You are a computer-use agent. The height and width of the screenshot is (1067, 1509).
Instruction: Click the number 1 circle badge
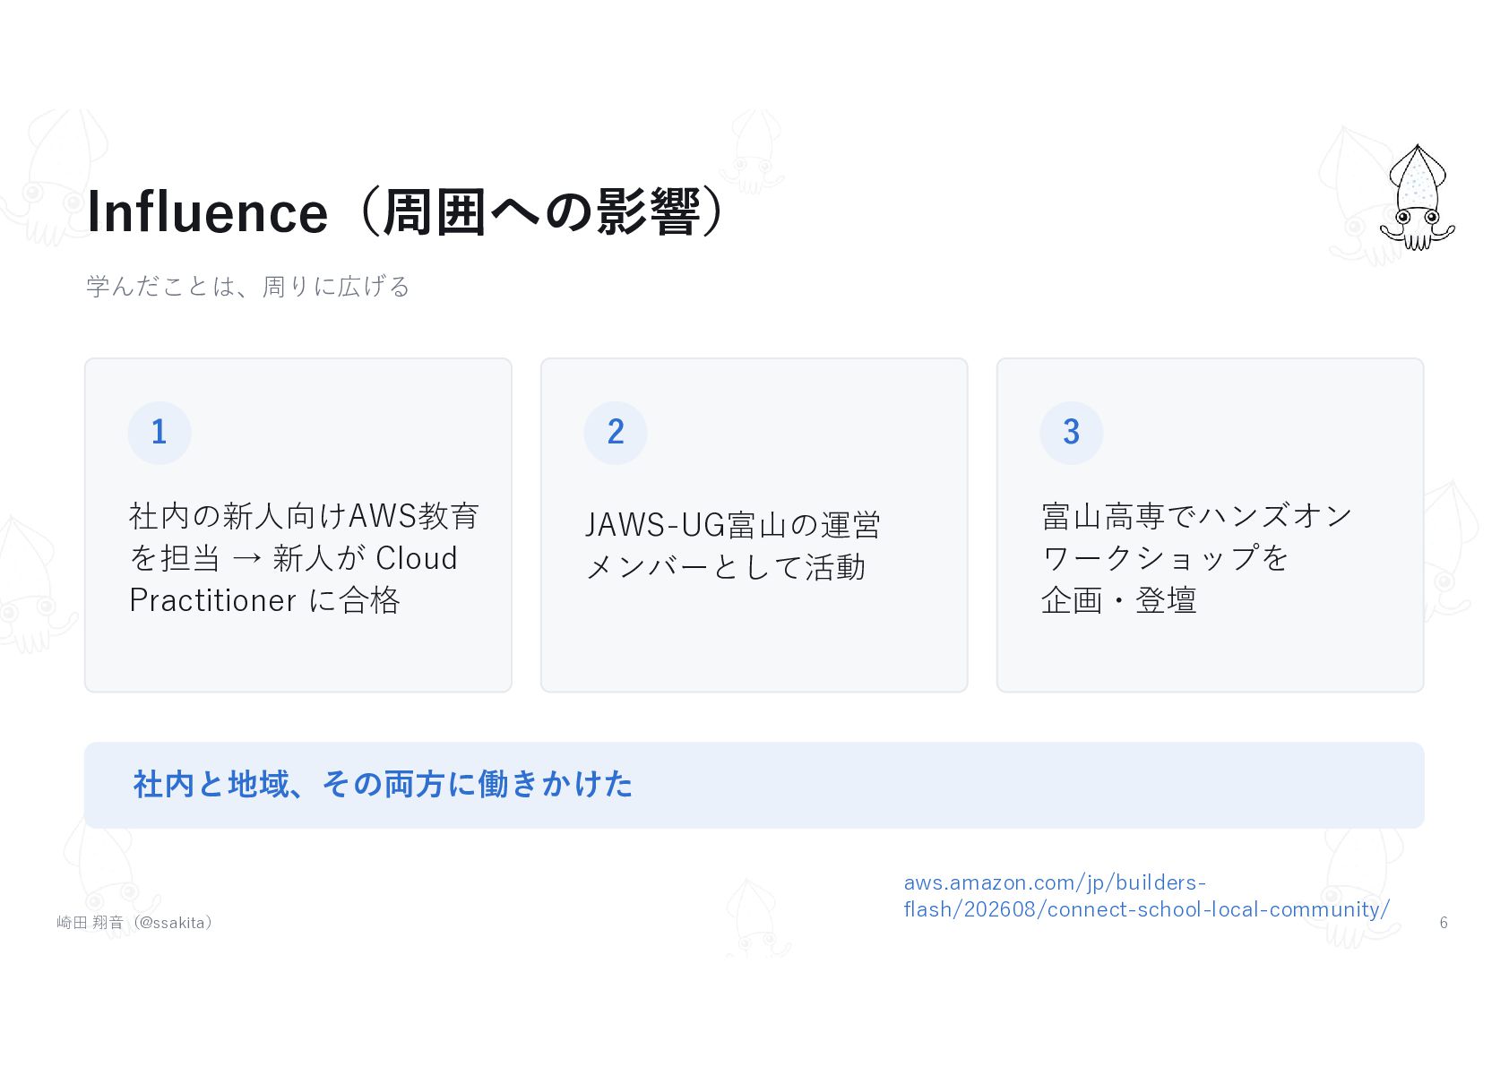160,433
